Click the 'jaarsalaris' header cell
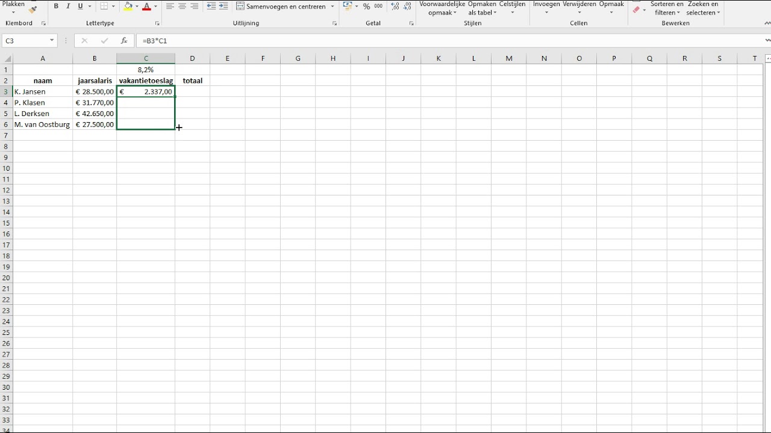This screenshot has height=433, width=771. [x=95, y=81]
